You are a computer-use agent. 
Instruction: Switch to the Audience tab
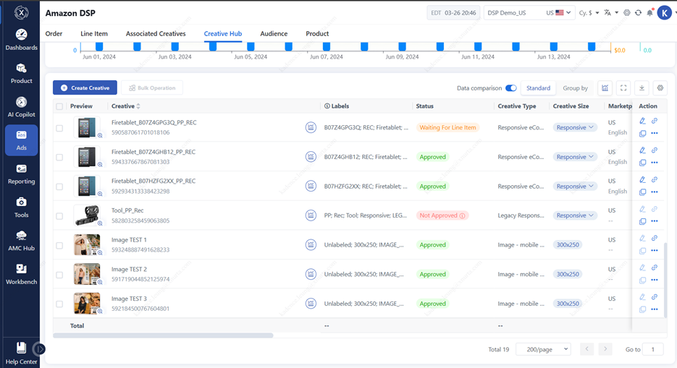click(x=274, y=34)
